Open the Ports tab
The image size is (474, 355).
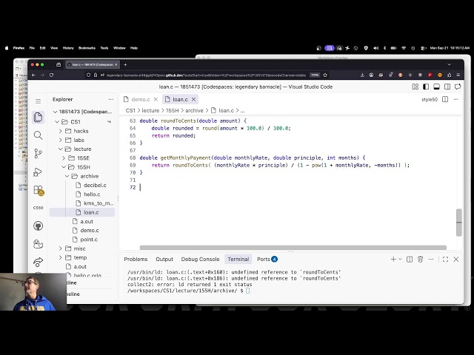coord(267,260)
